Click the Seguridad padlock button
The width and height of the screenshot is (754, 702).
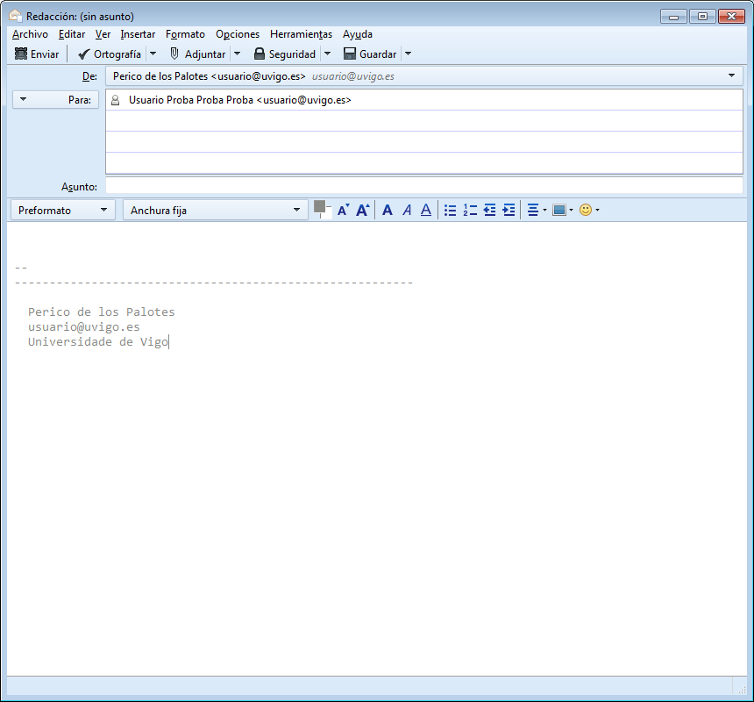point(284,54)
